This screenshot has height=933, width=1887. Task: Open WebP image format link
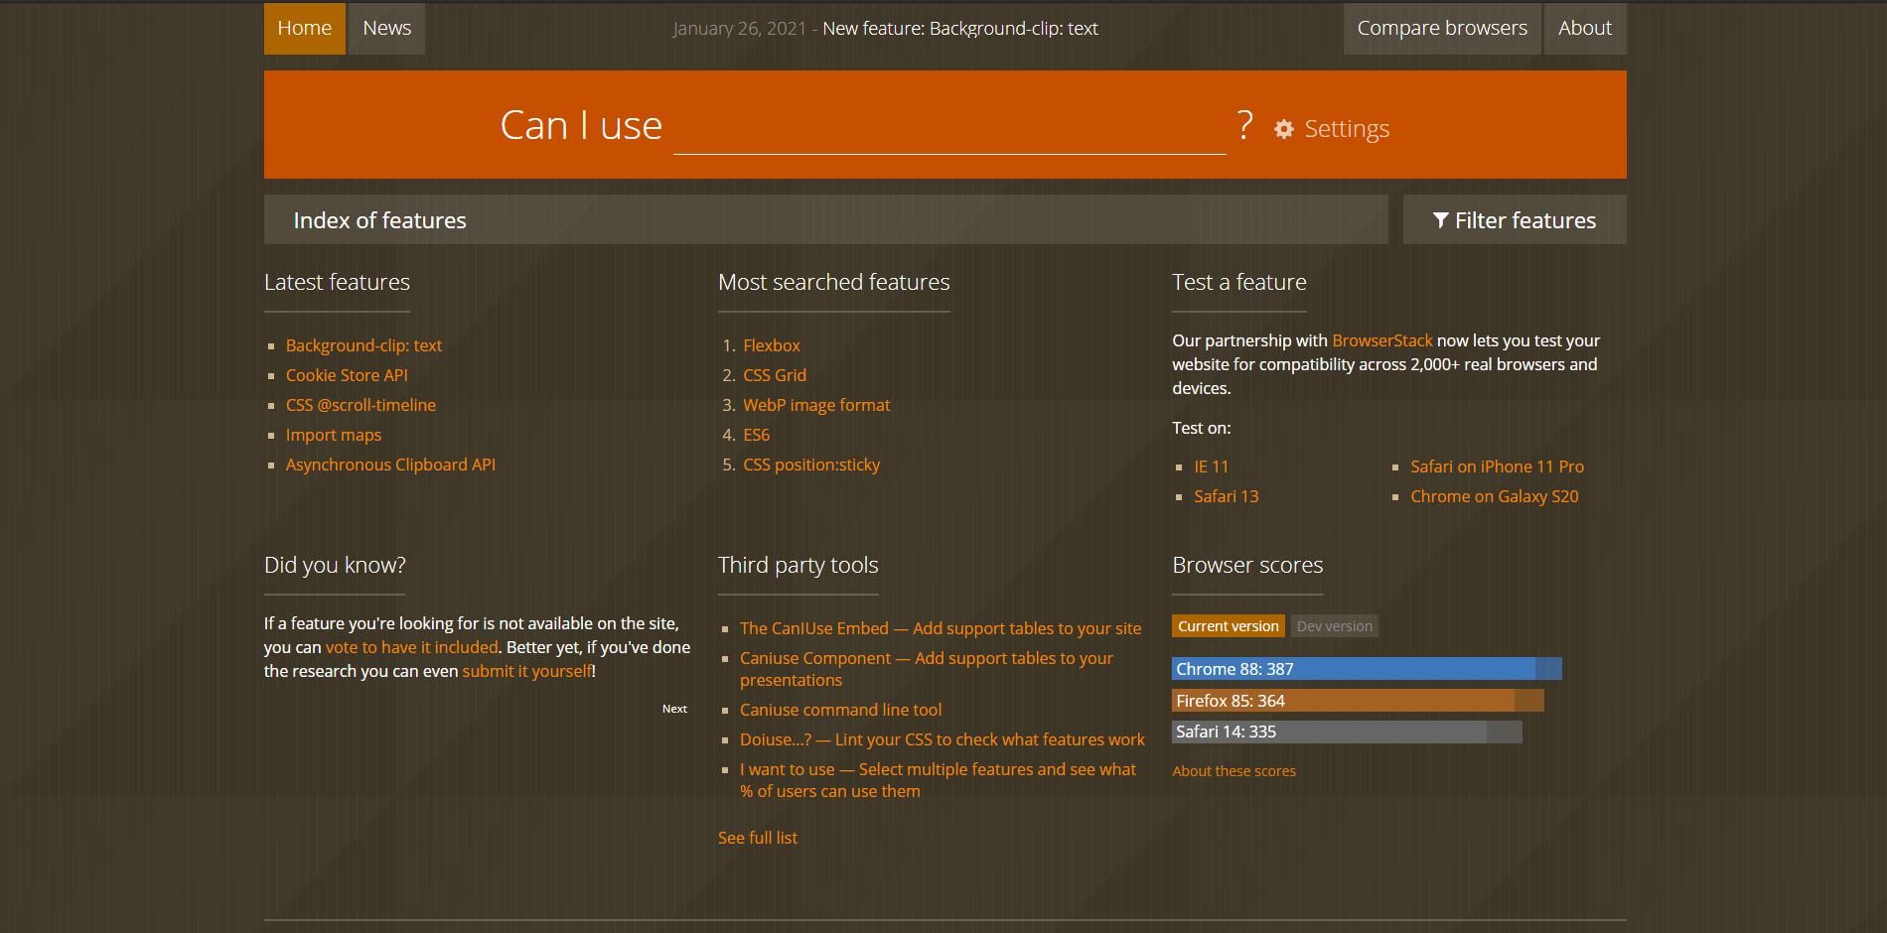click(x=816, y=405)
